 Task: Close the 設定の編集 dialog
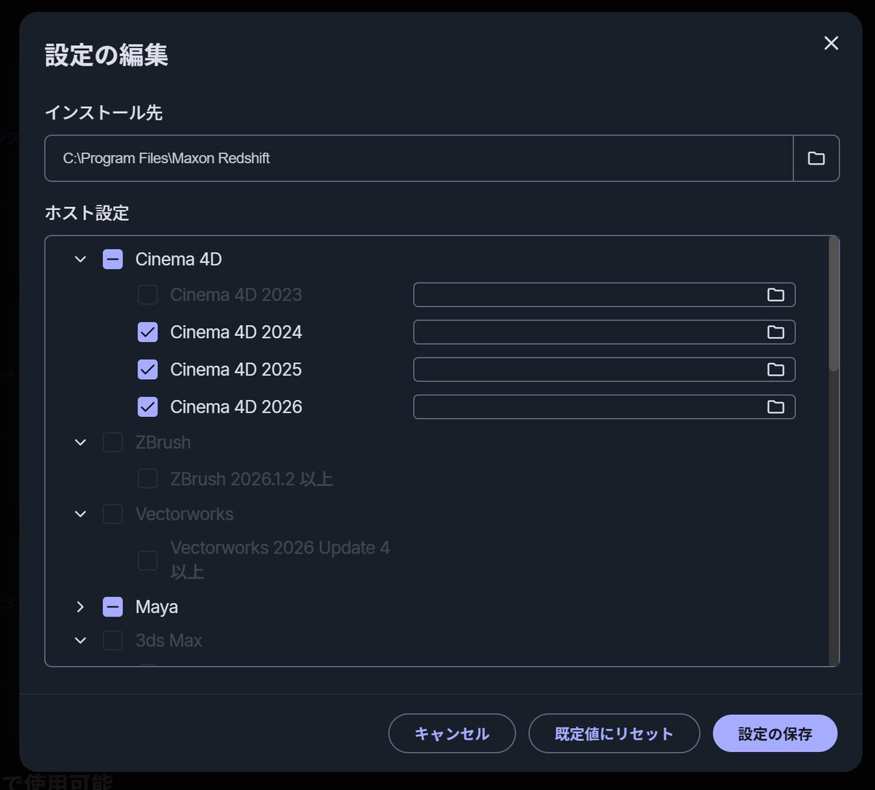tap(831, 43)
